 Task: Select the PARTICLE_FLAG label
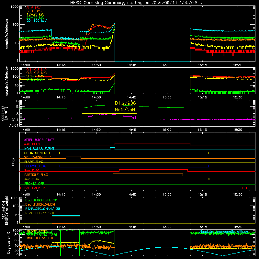pyautogui.click(x=36, y=175)
